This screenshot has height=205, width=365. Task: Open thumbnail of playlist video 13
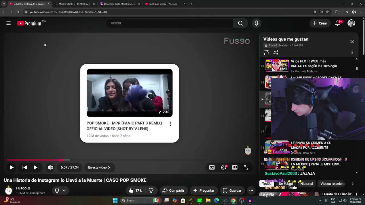(277, 65)
